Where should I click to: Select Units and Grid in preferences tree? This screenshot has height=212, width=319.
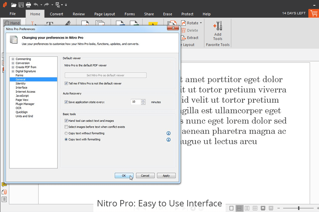tap(24, 116)
